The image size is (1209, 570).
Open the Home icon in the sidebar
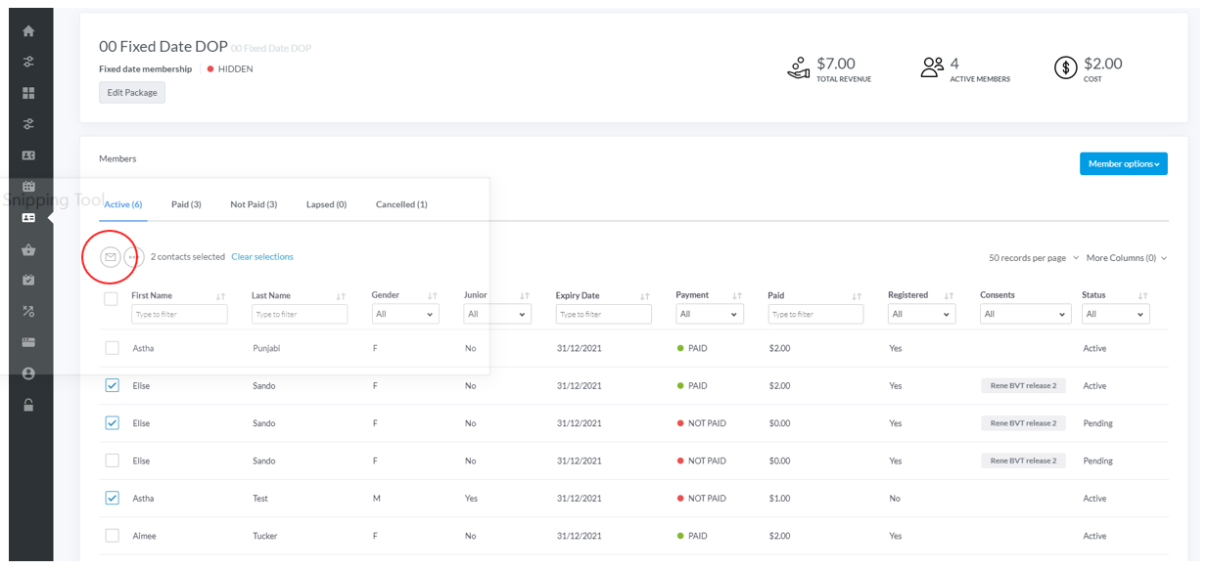tap(28, 30)
